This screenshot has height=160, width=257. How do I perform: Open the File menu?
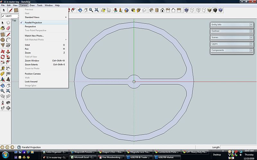3,5
